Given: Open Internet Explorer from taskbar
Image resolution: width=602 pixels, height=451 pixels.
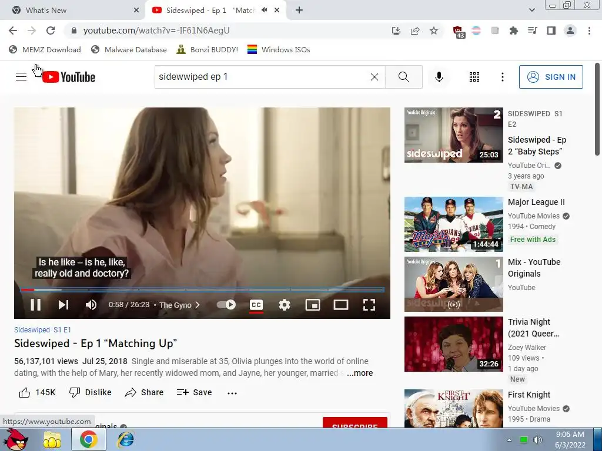Looking at the screenshot, I should [x=126, y=439].
